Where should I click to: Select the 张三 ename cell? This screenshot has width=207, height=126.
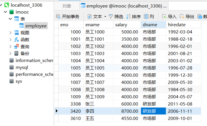[98, 104]
